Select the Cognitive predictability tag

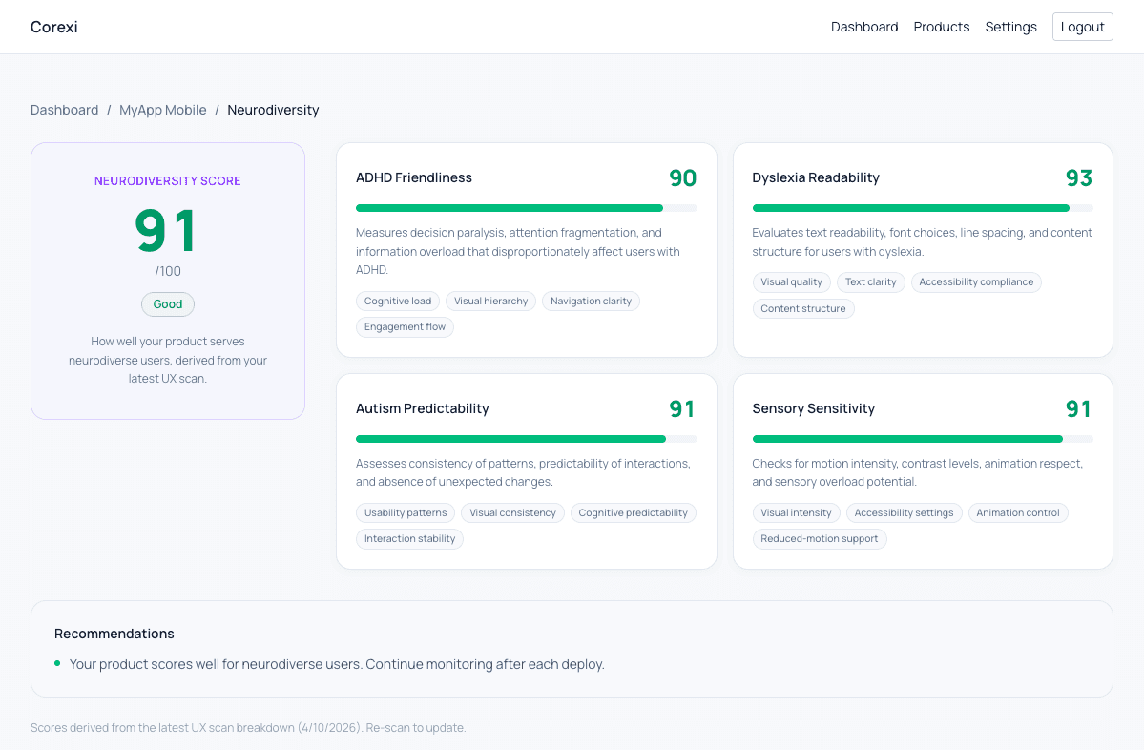(633, 513)
